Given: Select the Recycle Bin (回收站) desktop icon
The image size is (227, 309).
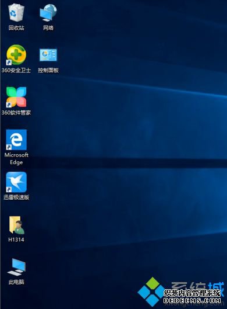Looking at the screenshot, I should click(x=16, y=13).
